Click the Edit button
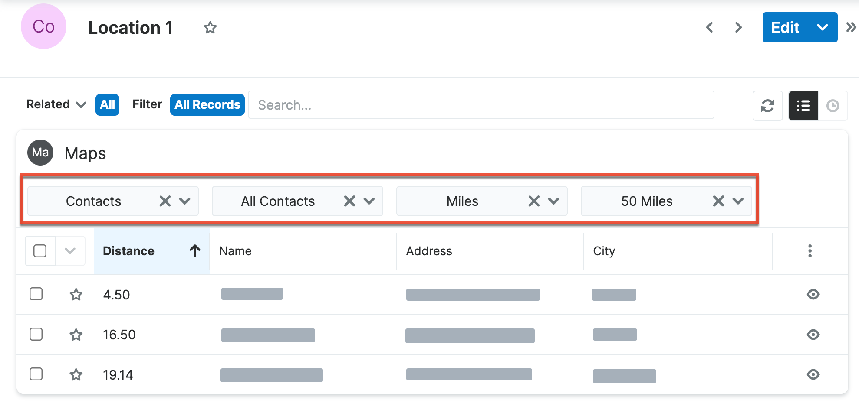 coord(785,27)
